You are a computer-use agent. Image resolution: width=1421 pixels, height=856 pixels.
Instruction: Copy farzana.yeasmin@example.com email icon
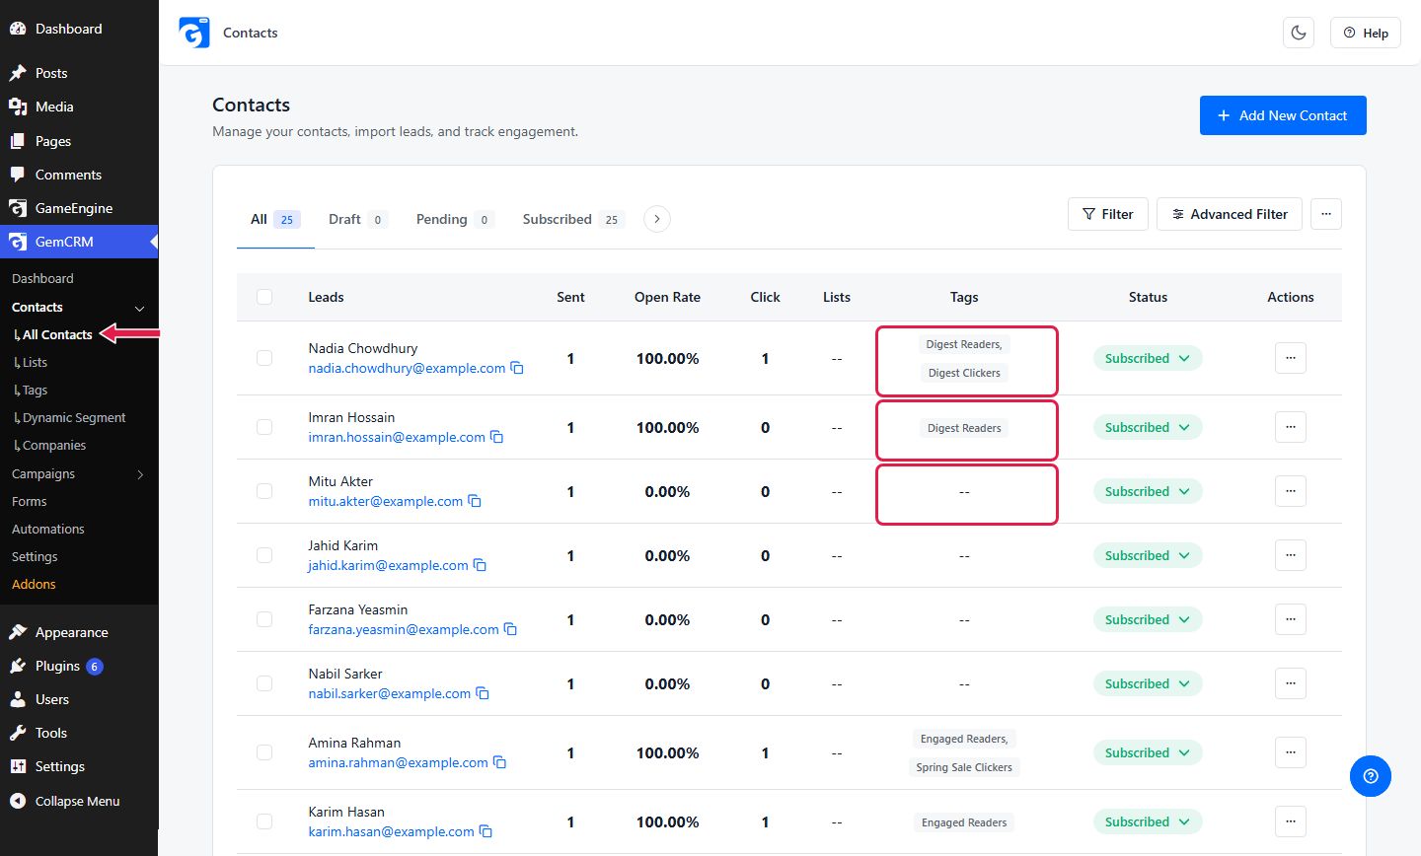click(x=511, y=629)
